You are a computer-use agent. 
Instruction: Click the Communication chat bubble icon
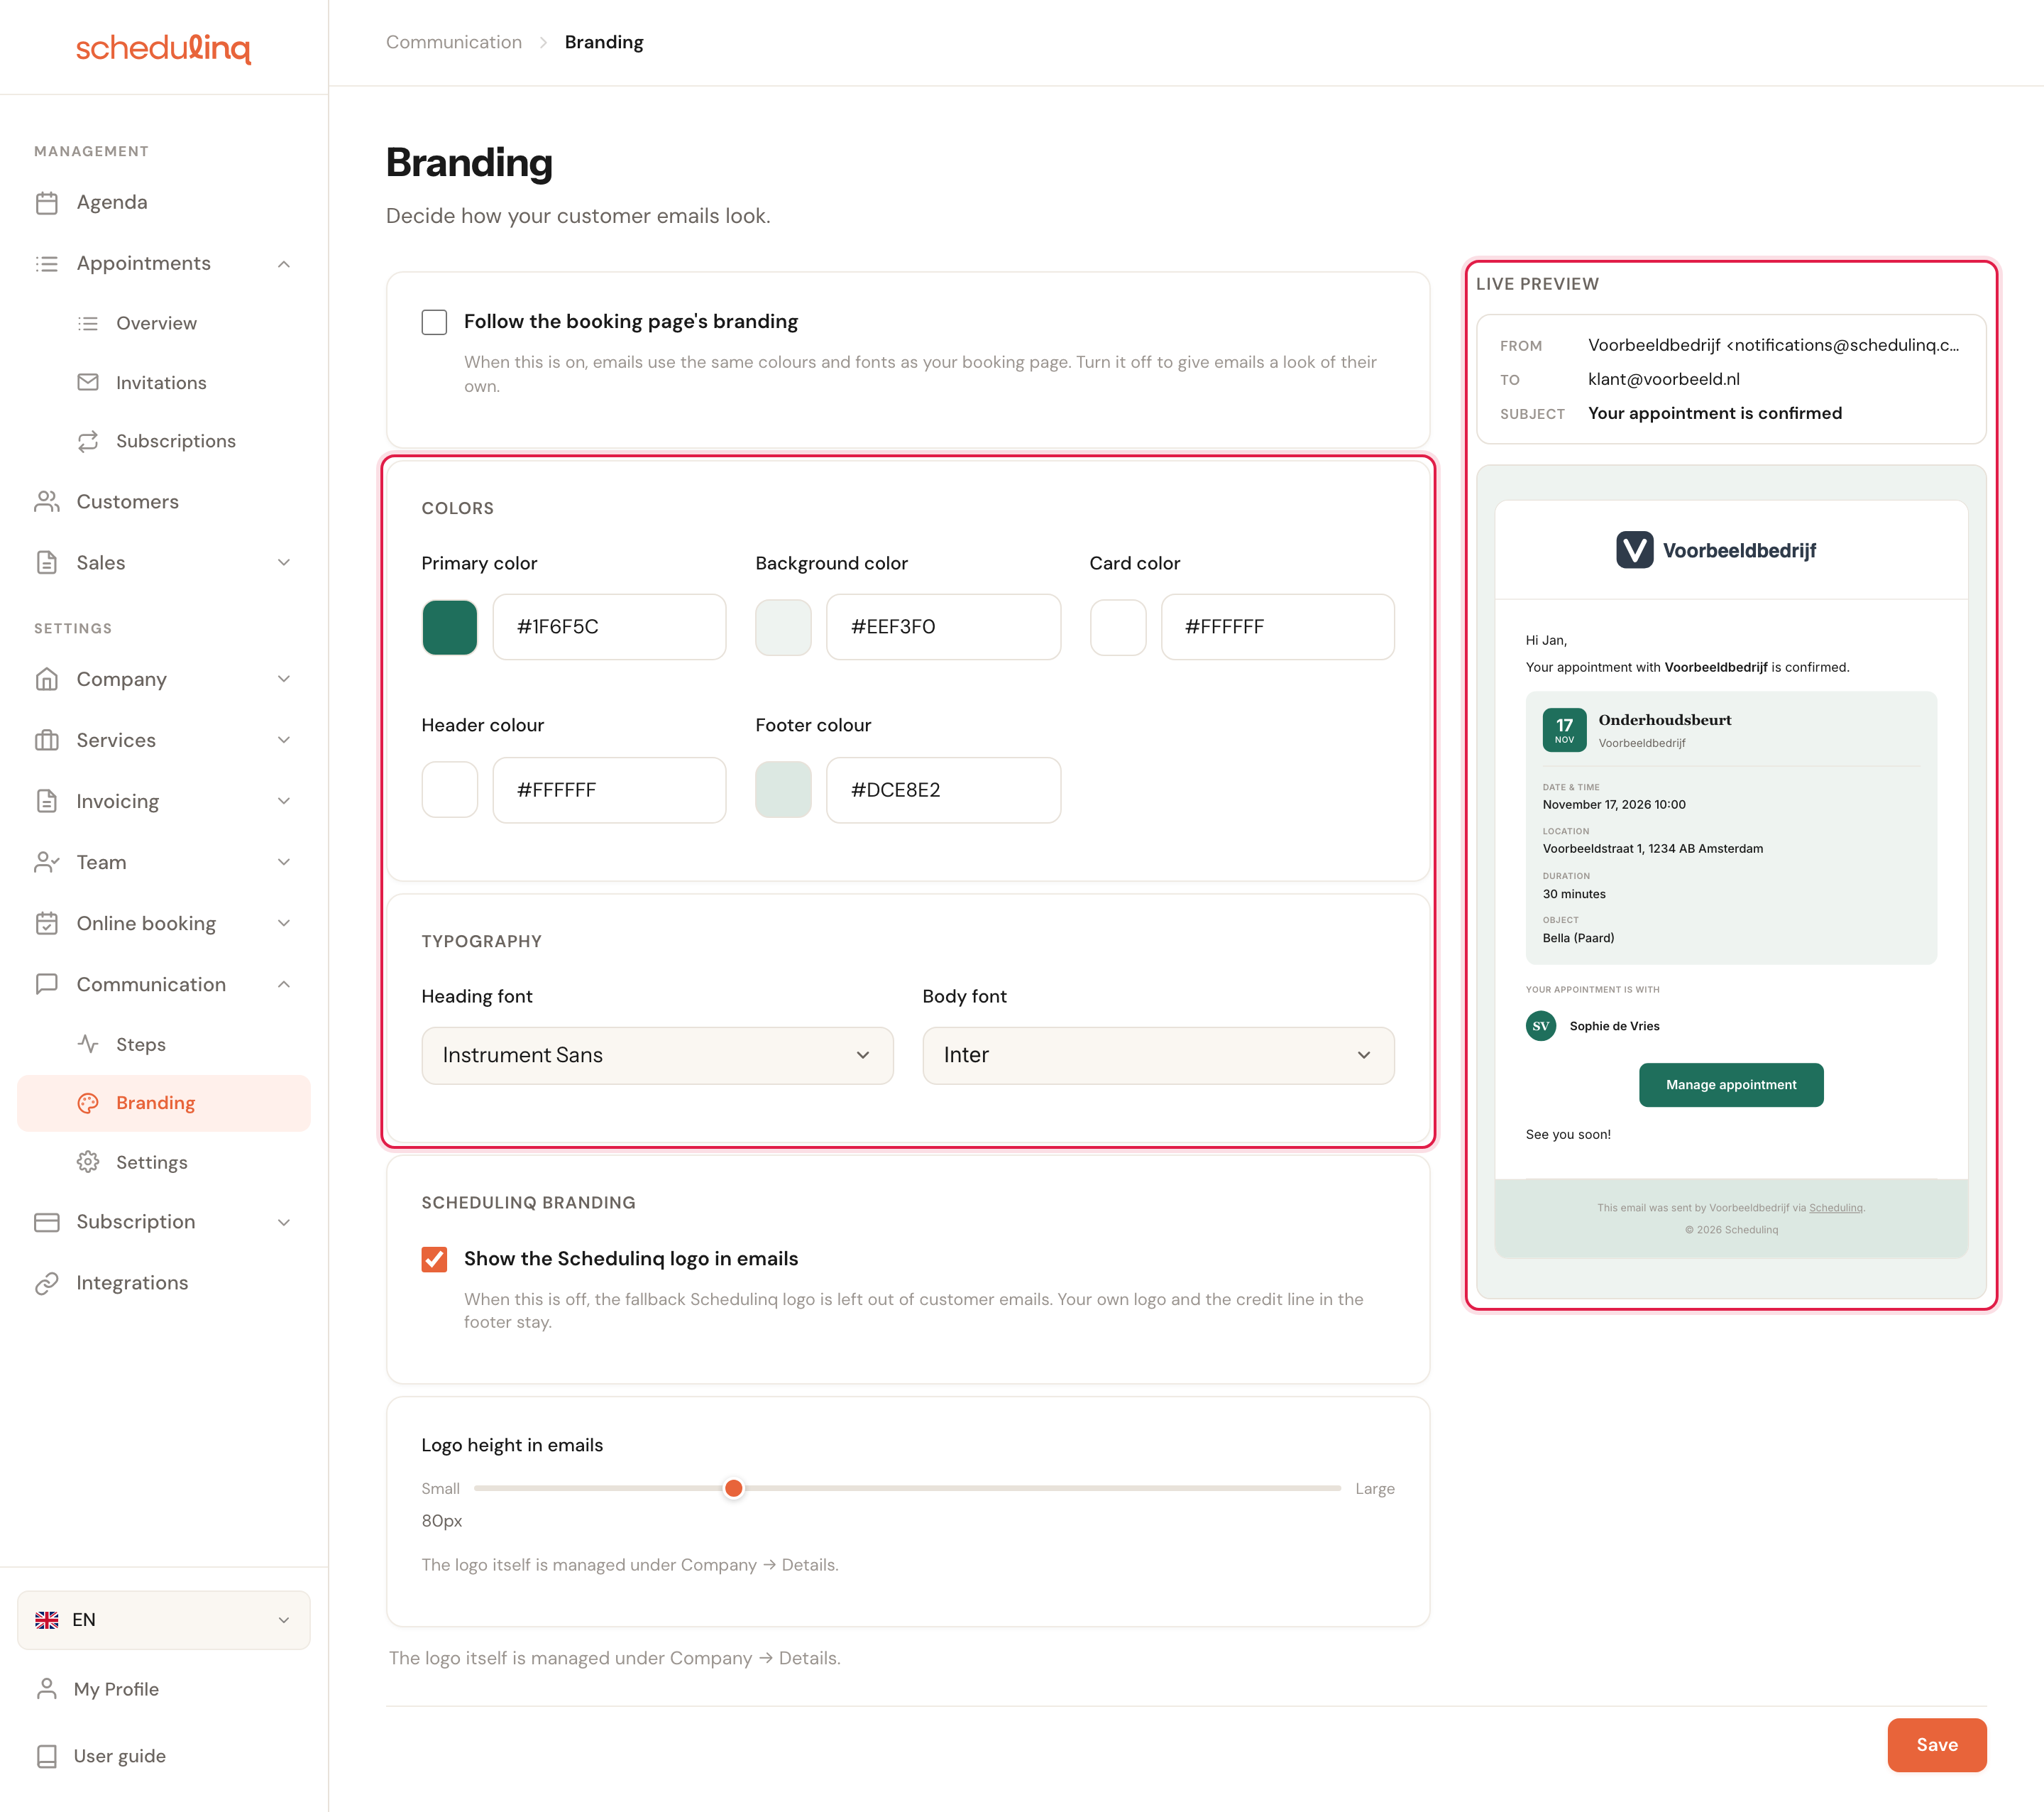click(x=46, y=985)
